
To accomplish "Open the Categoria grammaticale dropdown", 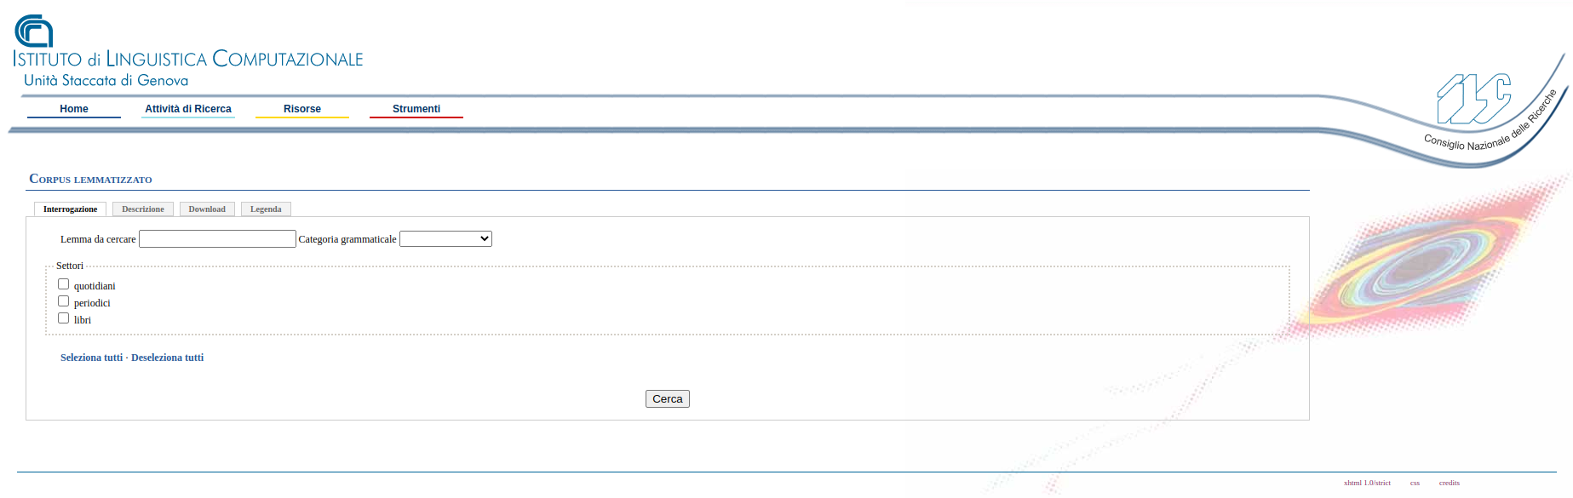I will click(x=445, y=239).
